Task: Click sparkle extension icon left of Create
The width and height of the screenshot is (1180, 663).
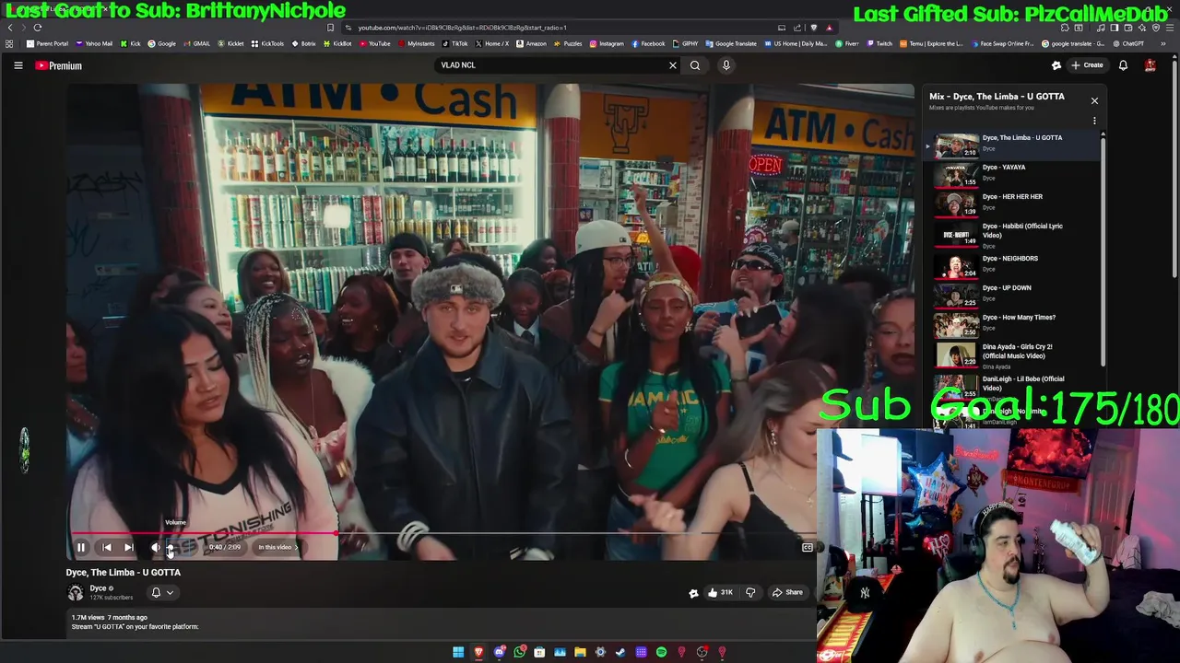Action: tap(1056, 65)
